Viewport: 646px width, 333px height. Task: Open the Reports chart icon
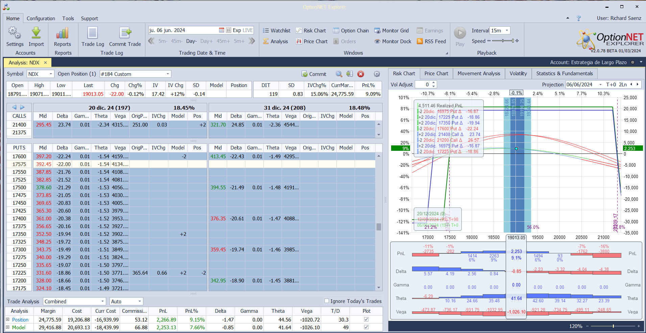(x=63, y=33)
